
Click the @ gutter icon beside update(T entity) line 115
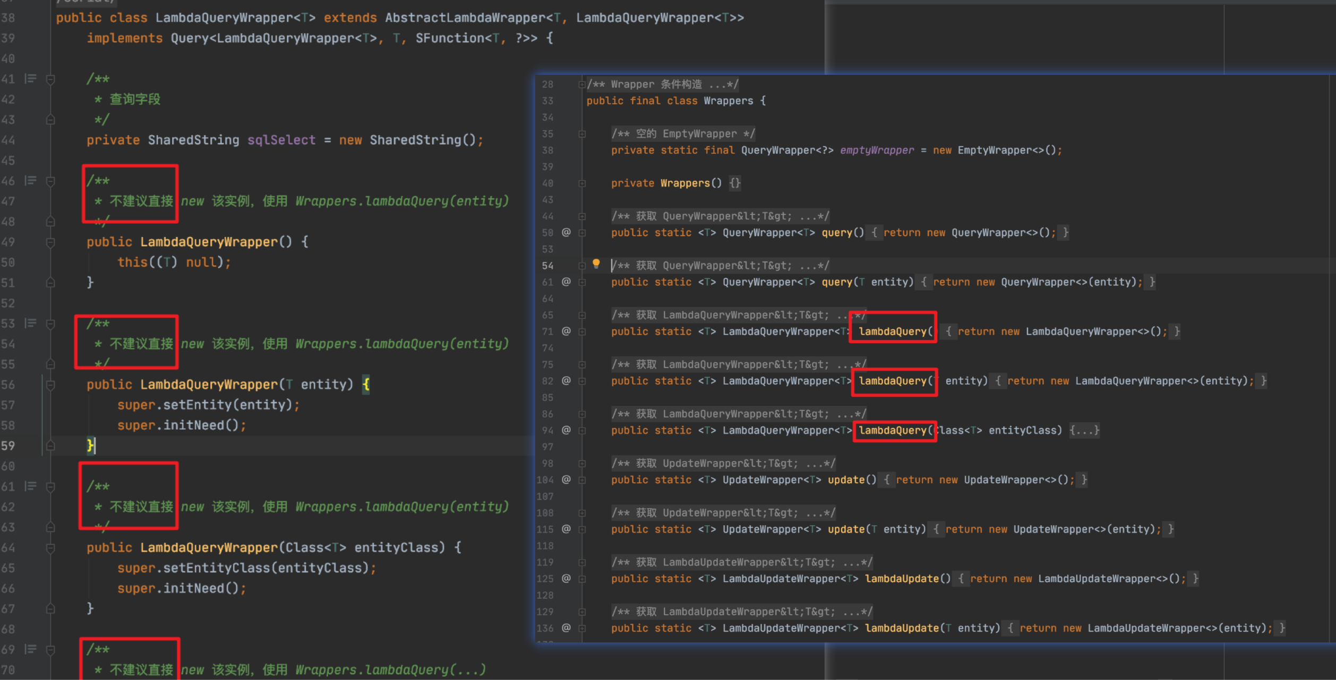(566, 529)
